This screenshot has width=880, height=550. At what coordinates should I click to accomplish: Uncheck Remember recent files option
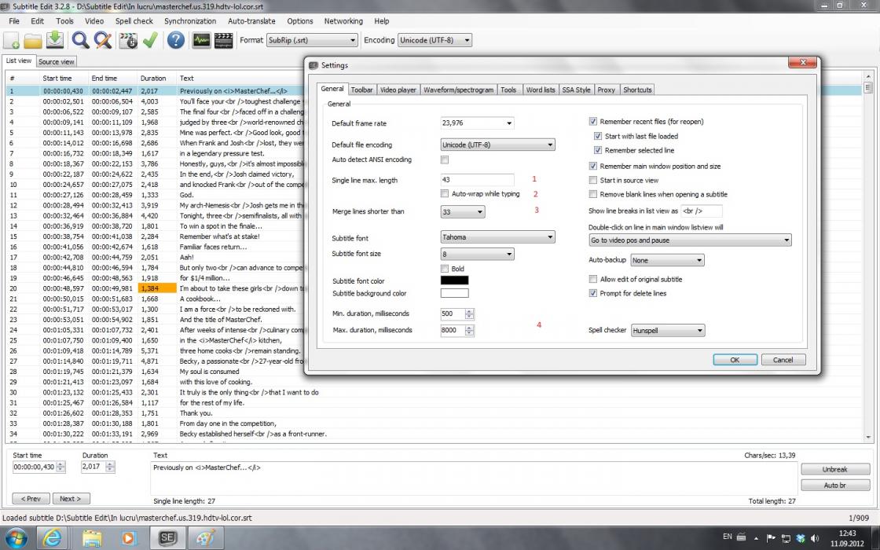(593, 122)
